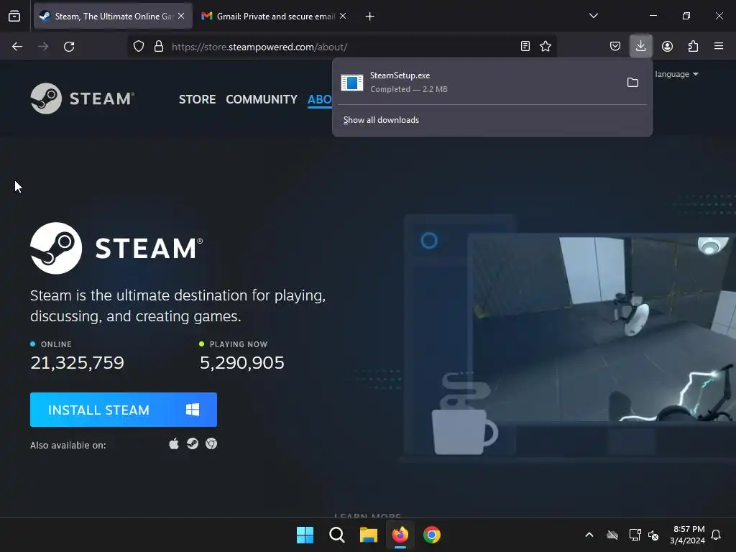The width and height of the screenshot is (736, 552).
Task: Show hidden tray icons chevron
Action: click(589, 535)
